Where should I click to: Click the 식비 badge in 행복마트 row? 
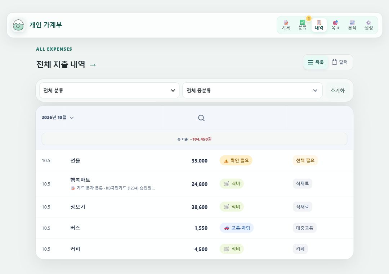click(232, 184)
